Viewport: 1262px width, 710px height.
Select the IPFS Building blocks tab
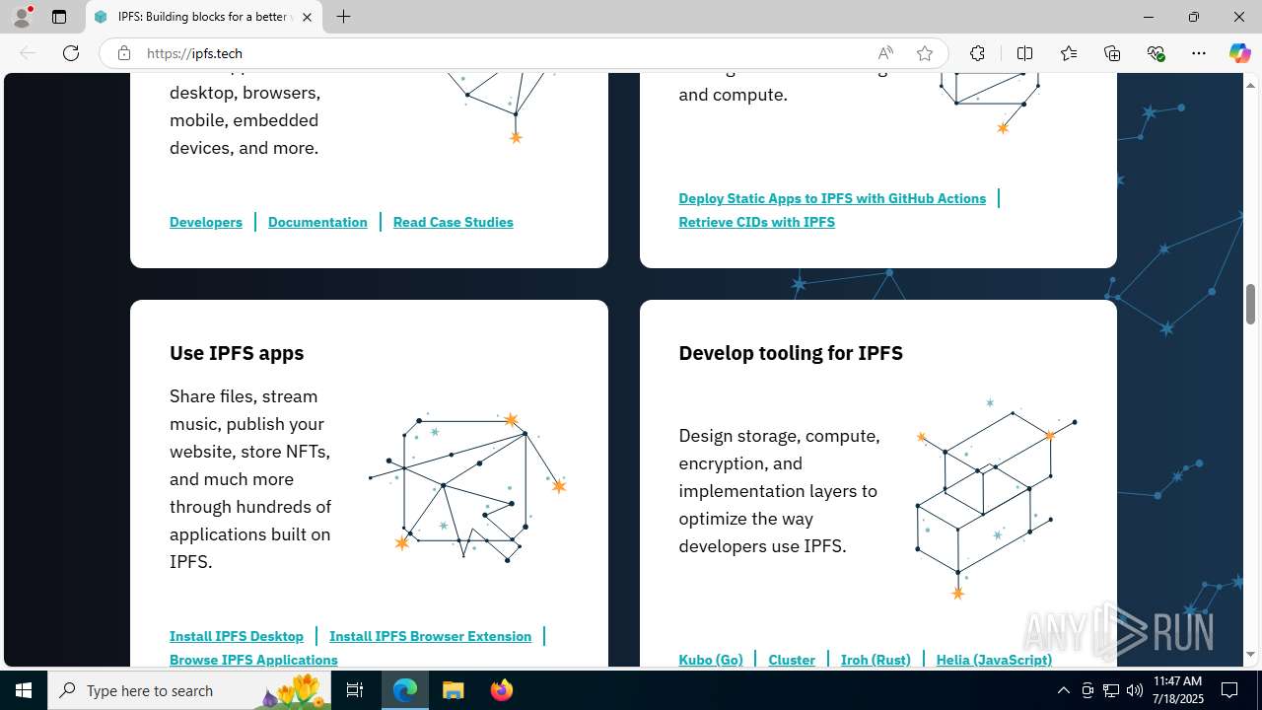coord(204,17)
